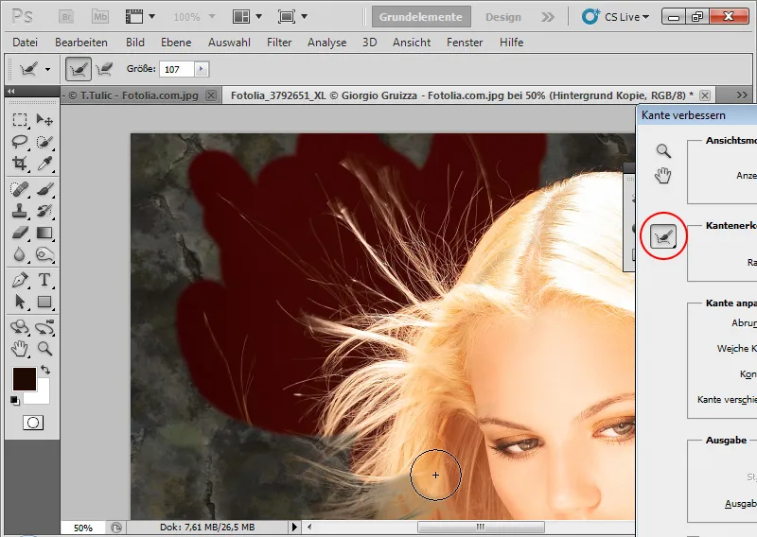Select the Path Selection tool
Image resolution: width=757 pixels, height=537 pixels.
tap(19, 302)
